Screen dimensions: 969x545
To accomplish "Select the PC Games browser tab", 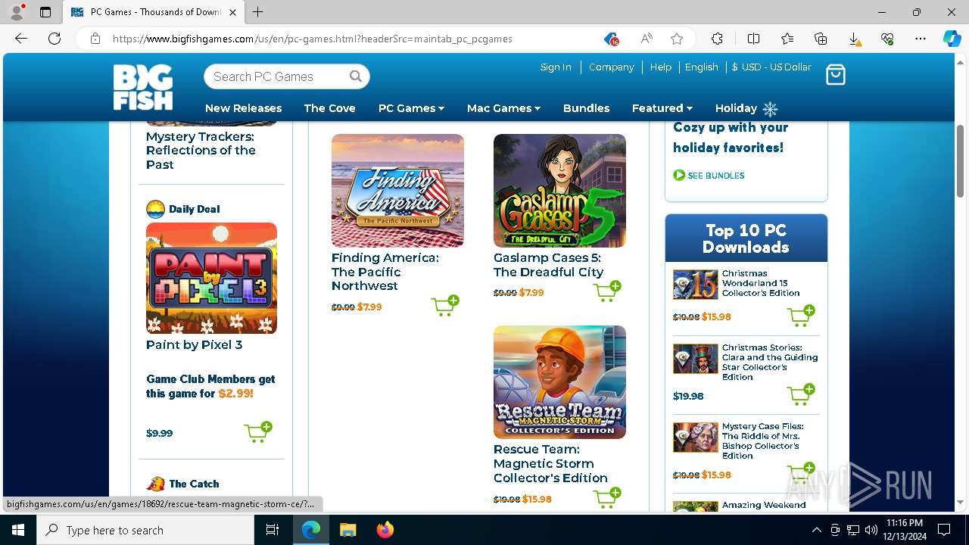I will [x=153, y=12].
